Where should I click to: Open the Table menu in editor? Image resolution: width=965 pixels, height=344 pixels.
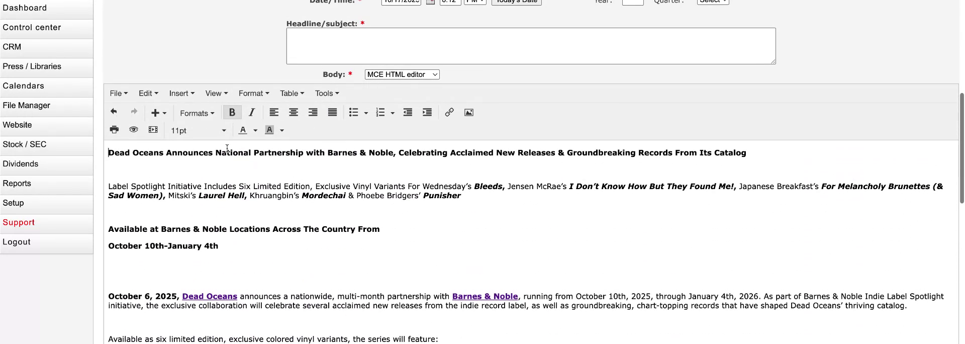292,93
